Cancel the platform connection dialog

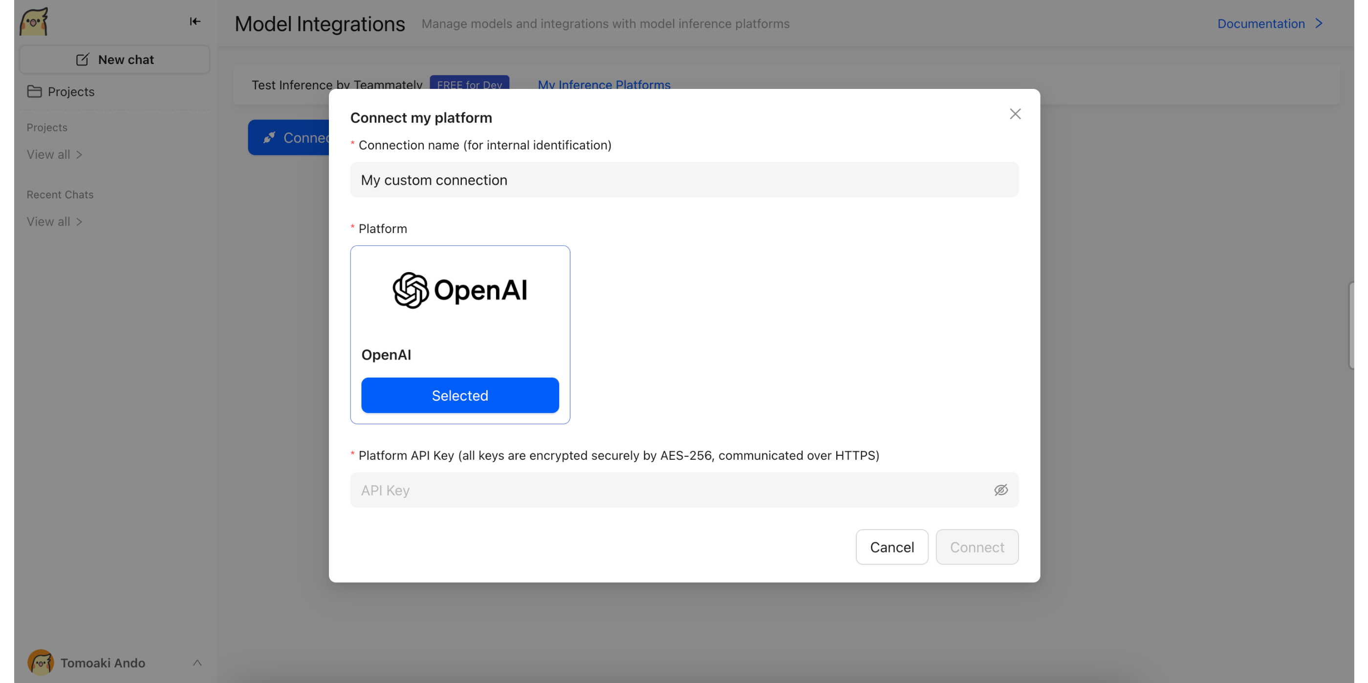tap(891, 547)
